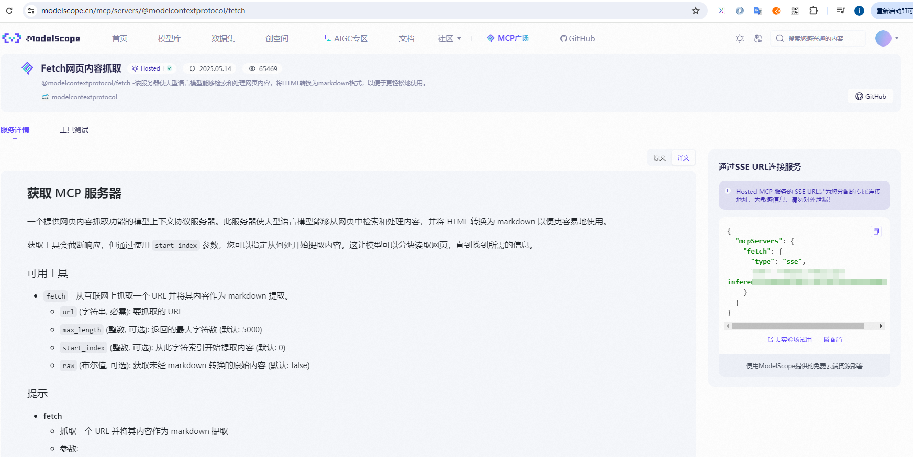Switch to the 服务详情 tab
This screenshot has width=913, height=457.
[x=15, y=130]
